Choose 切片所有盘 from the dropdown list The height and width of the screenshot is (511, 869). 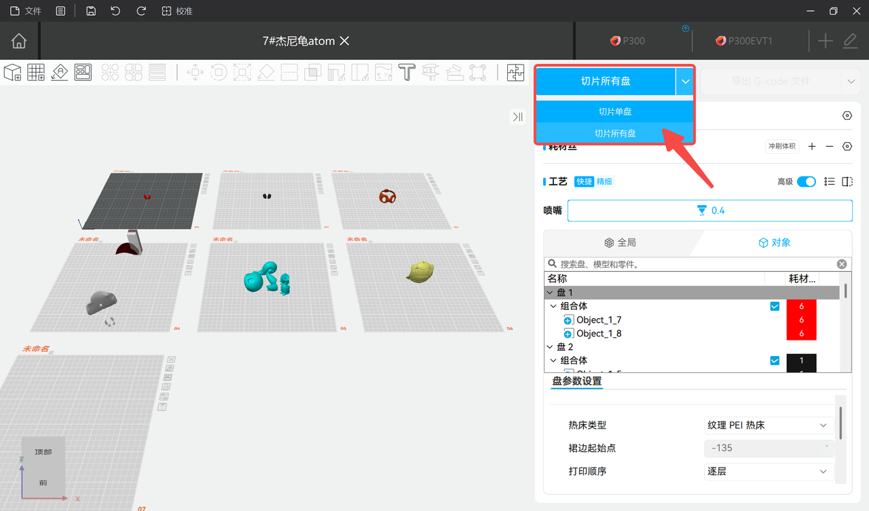pos(615,133)
